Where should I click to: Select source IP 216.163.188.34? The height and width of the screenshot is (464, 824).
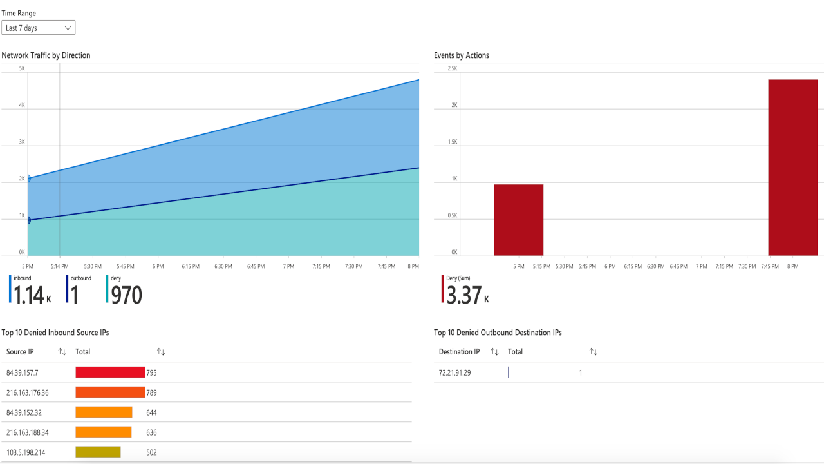pos(28,432)
